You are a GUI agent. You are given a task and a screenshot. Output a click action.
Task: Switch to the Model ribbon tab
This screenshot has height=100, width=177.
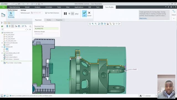click(x=27, y=7)
